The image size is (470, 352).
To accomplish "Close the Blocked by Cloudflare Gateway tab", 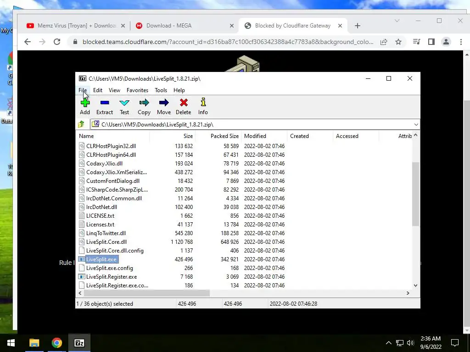I will click(x=340, y=26).
